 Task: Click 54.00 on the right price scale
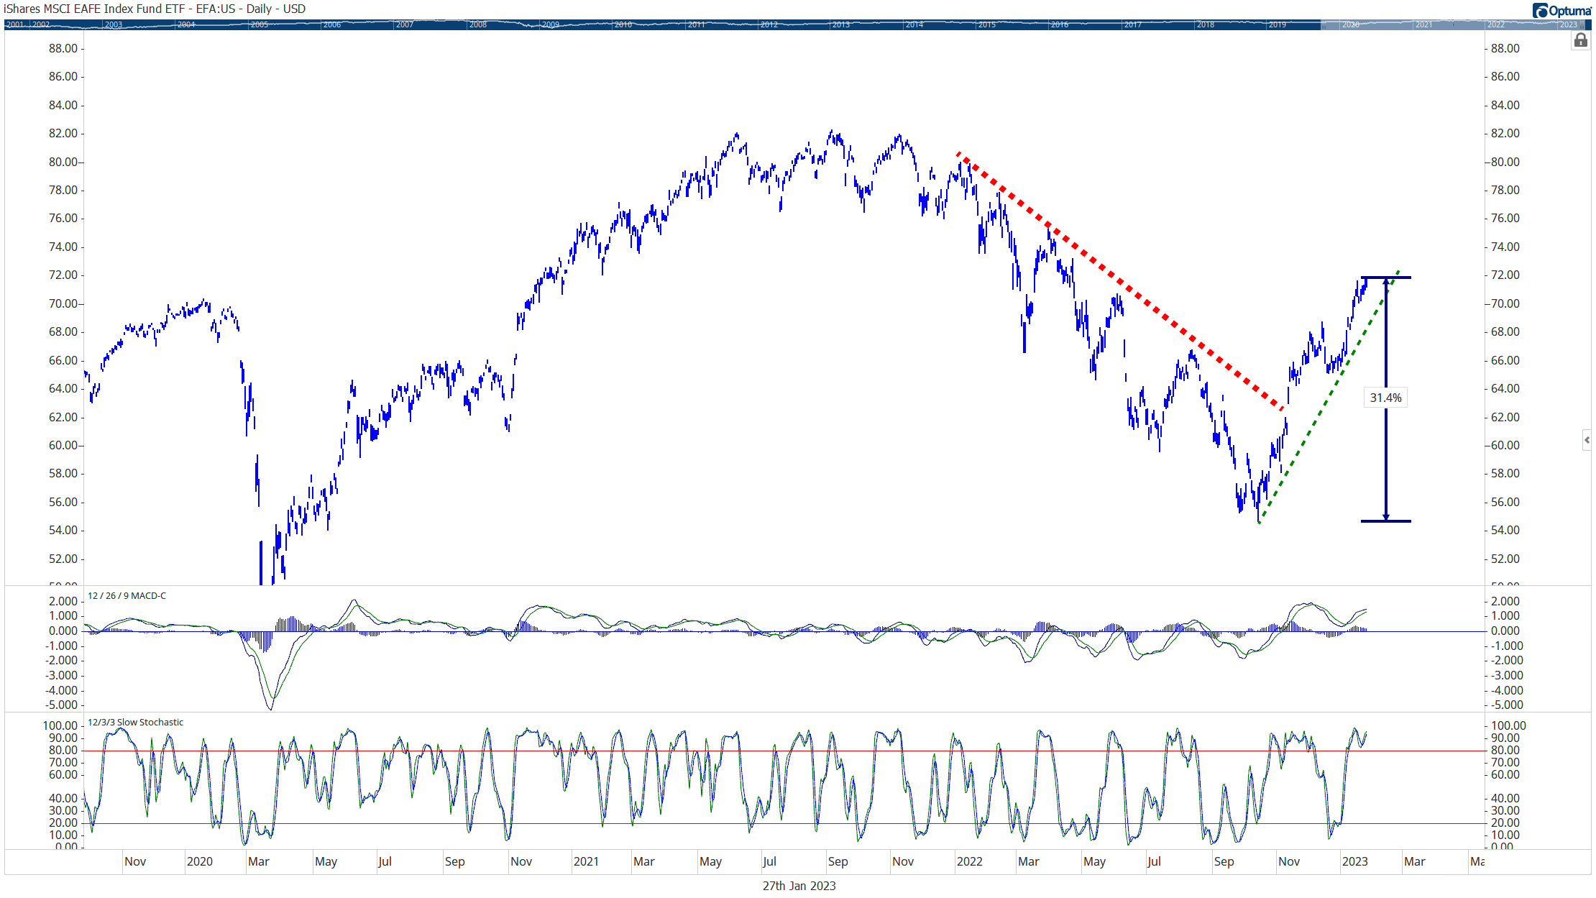1505,530
